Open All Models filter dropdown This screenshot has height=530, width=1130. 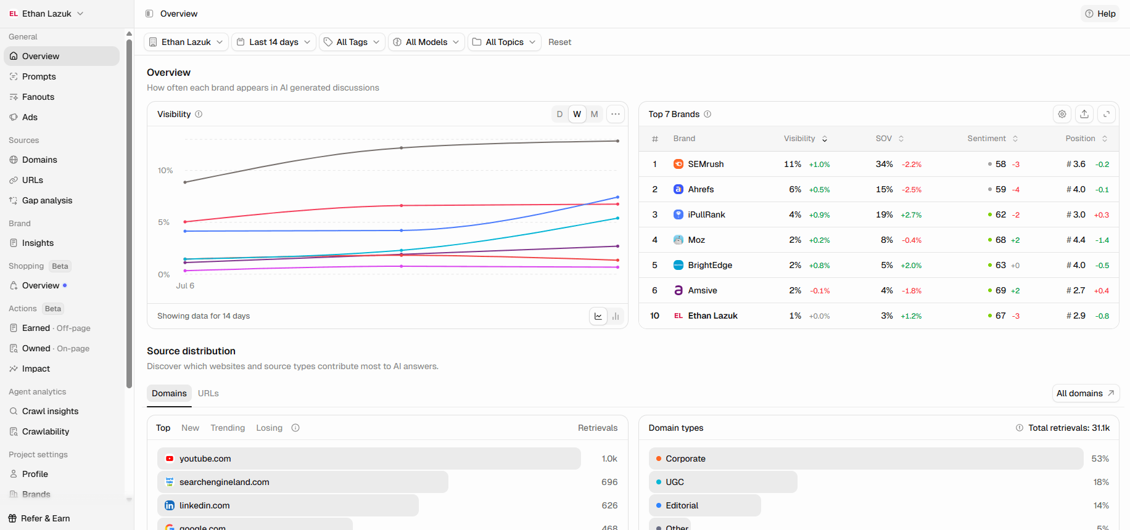click(x=426, y=42)
